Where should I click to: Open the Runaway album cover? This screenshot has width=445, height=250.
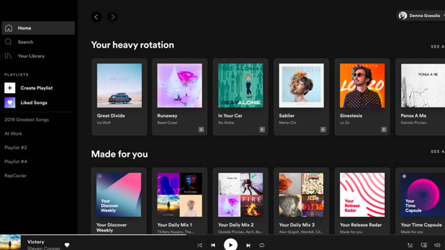coord(180,85)
